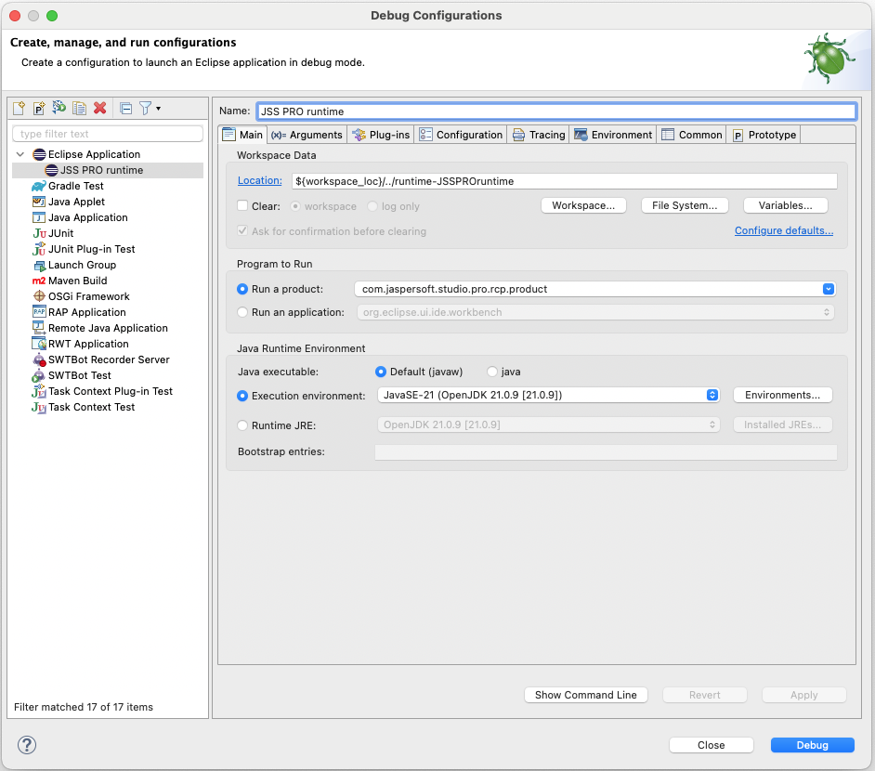875x771 pixels.
Task: Switch to the Environment tab
Action: (x=613, y=135)
